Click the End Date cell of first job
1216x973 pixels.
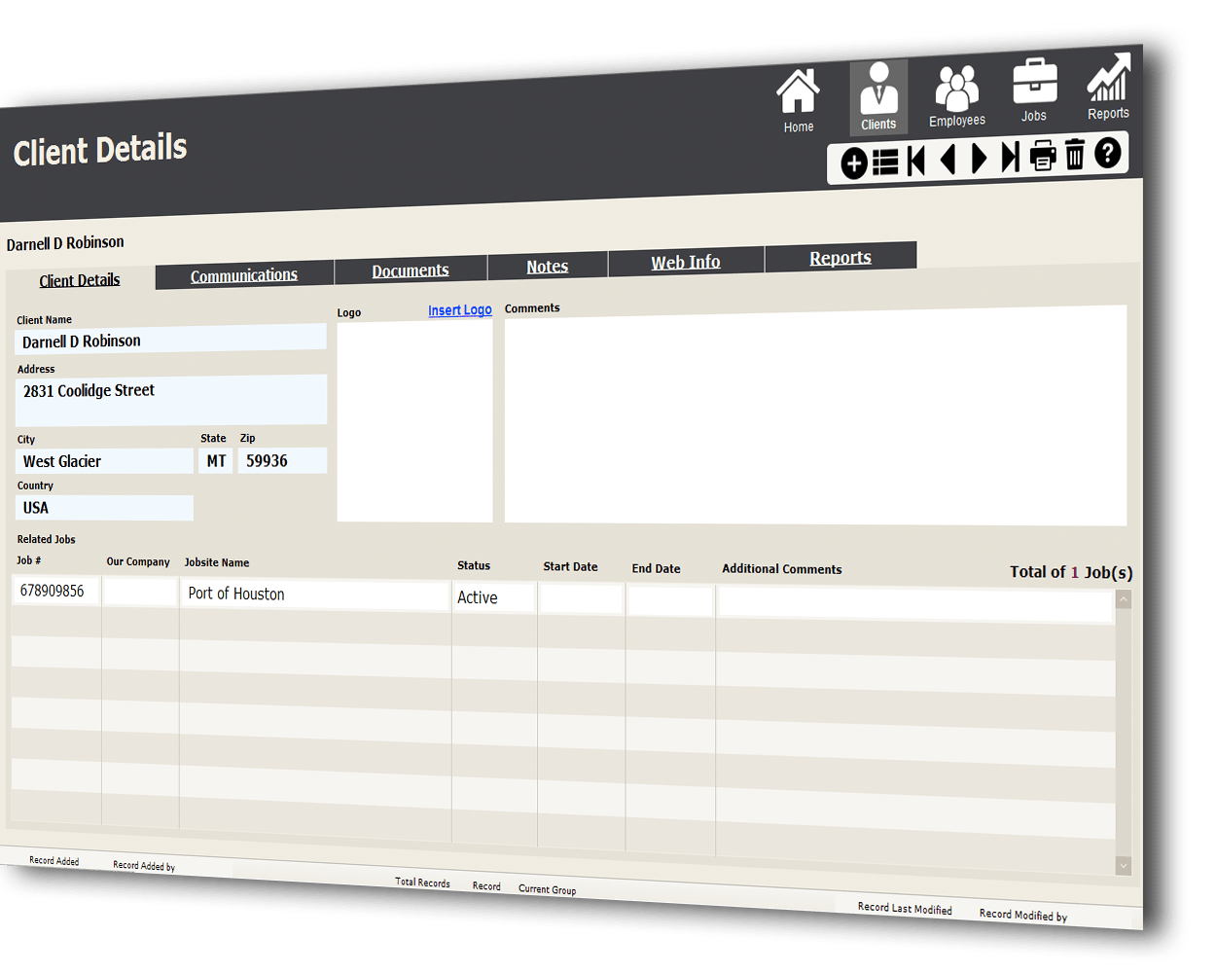(x=670, y=601)
